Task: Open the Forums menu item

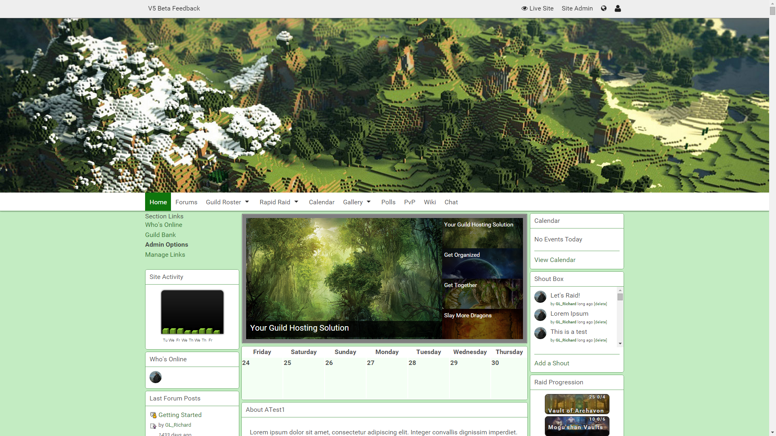Action: point(186,202)
